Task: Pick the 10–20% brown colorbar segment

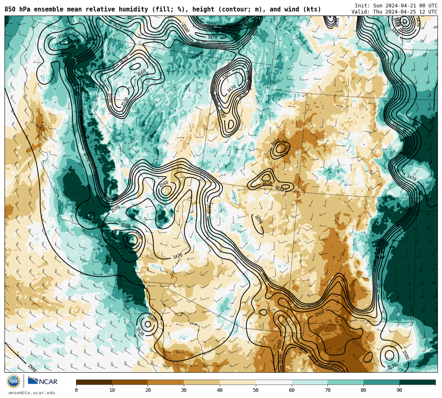Action: 130,382
